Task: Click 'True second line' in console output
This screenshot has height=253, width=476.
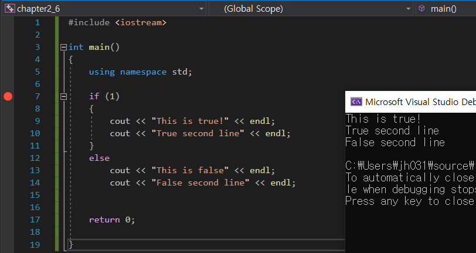Action: 392,131
